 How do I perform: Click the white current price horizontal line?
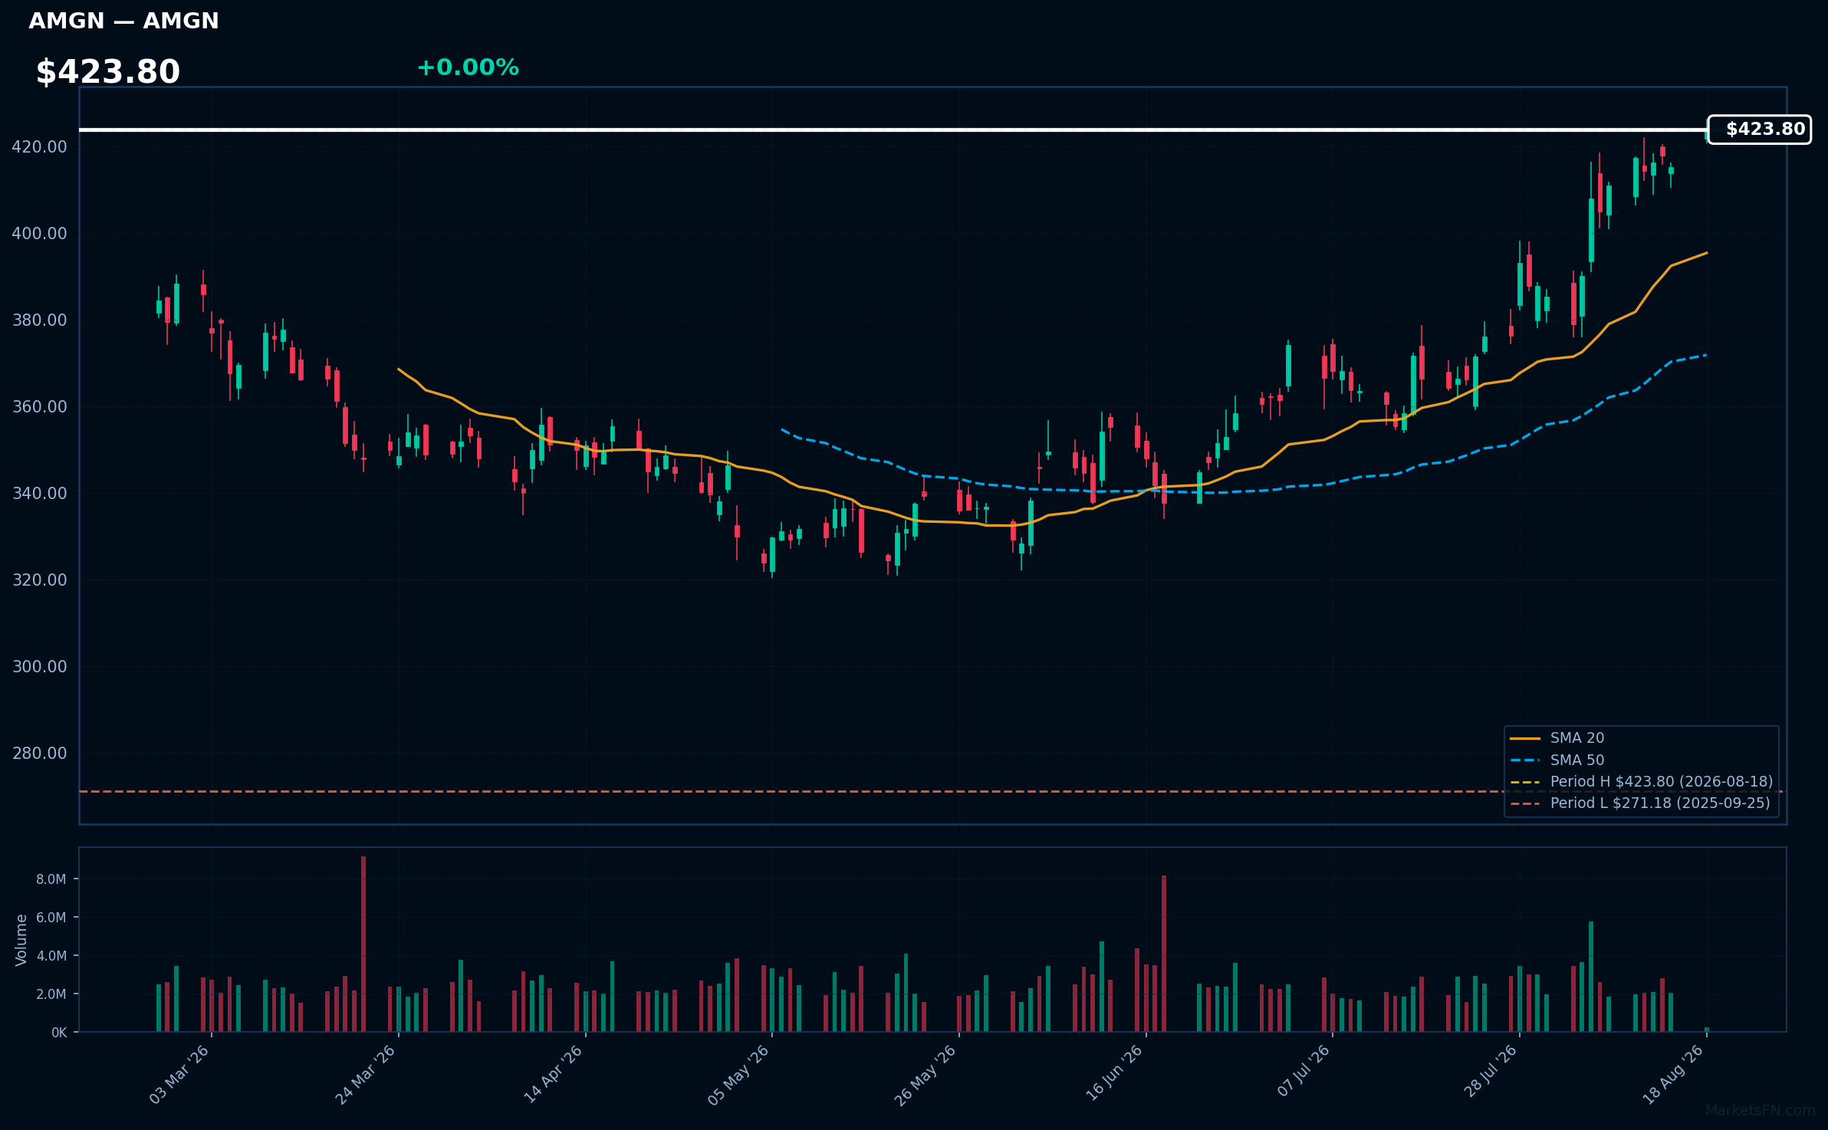click(x=893, y=130)
